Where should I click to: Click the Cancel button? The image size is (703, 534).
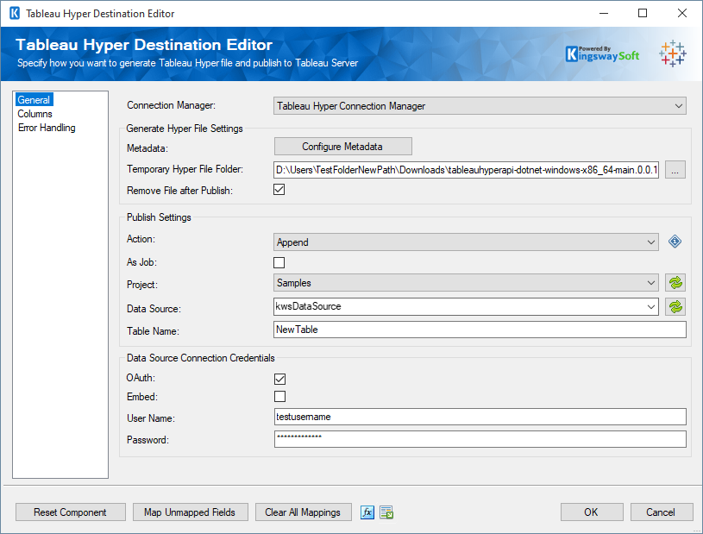coord(662,512)
